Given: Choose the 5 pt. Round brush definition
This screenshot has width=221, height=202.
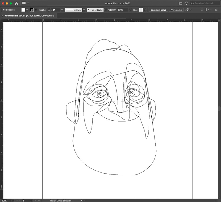Looking at the screenshot, I should click(95, 10).
